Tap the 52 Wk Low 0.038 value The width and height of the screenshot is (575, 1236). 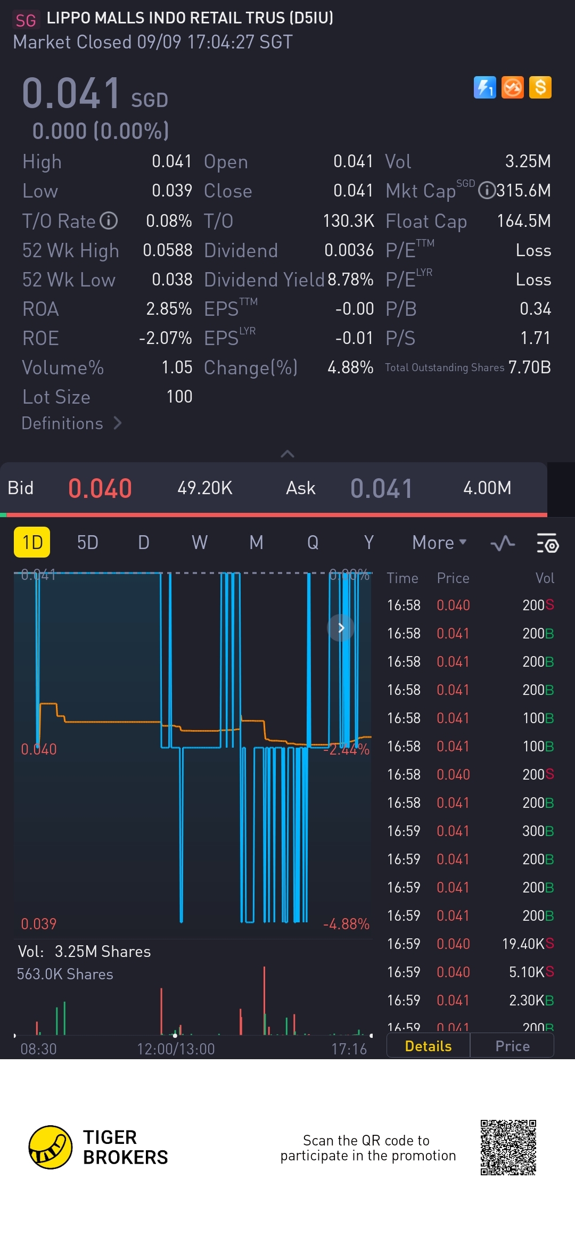[172, 279]
